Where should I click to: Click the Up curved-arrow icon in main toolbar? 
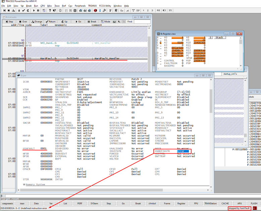28,10
